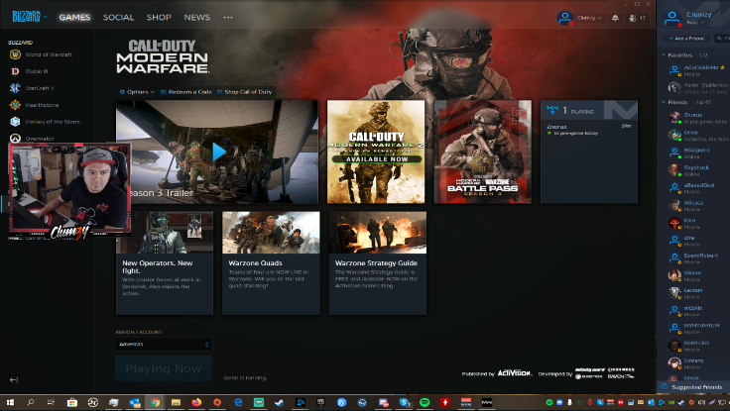Open the Windows Start menu

click(x=10, y=402)
